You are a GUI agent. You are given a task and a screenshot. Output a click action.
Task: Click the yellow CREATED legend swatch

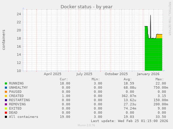[6, 96]
